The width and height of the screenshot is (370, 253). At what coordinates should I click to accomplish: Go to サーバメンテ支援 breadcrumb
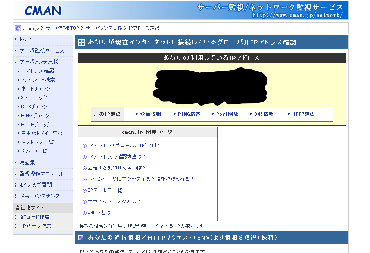[x=104, y=28]
